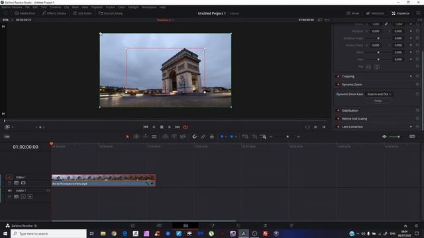
Task: Click the Detail Zoom icon
Action: (x=254, y=137)
